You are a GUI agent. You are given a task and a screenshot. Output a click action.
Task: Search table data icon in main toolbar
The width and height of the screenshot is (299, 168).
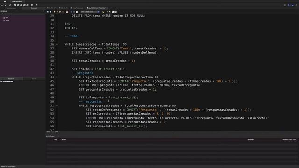pos(32,5)
